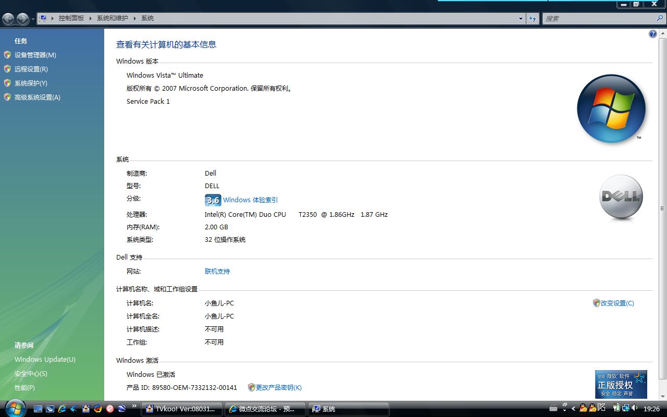The height and width of the screenshot is (417, 667).
Task: Expand the arrow after 系统和维护 breadcrumb
Action: 134,18
